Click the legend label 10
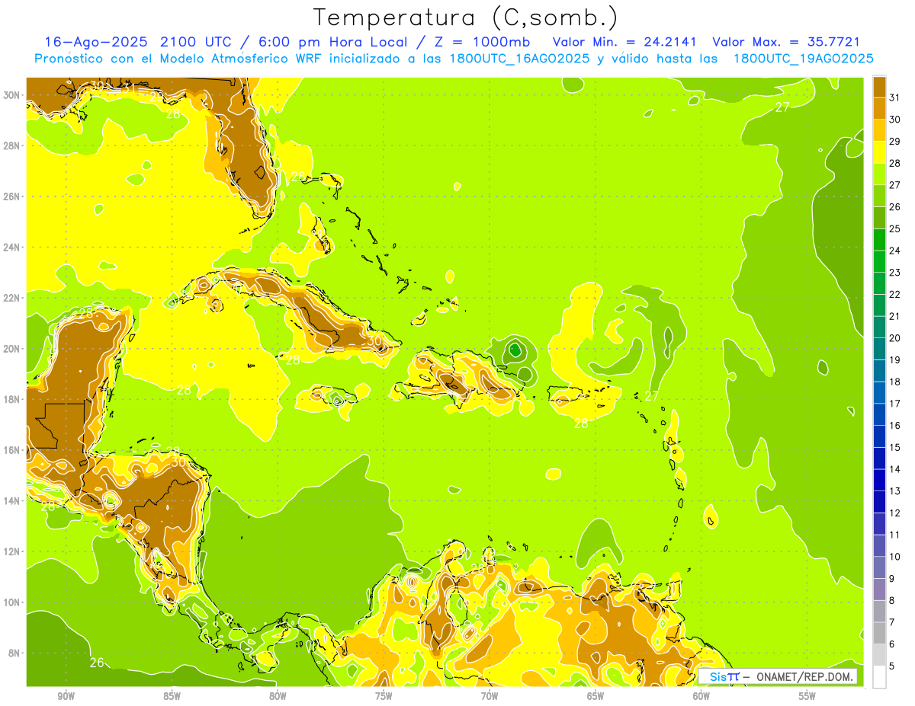Viewport: 915px width, 706px height. 895,557
